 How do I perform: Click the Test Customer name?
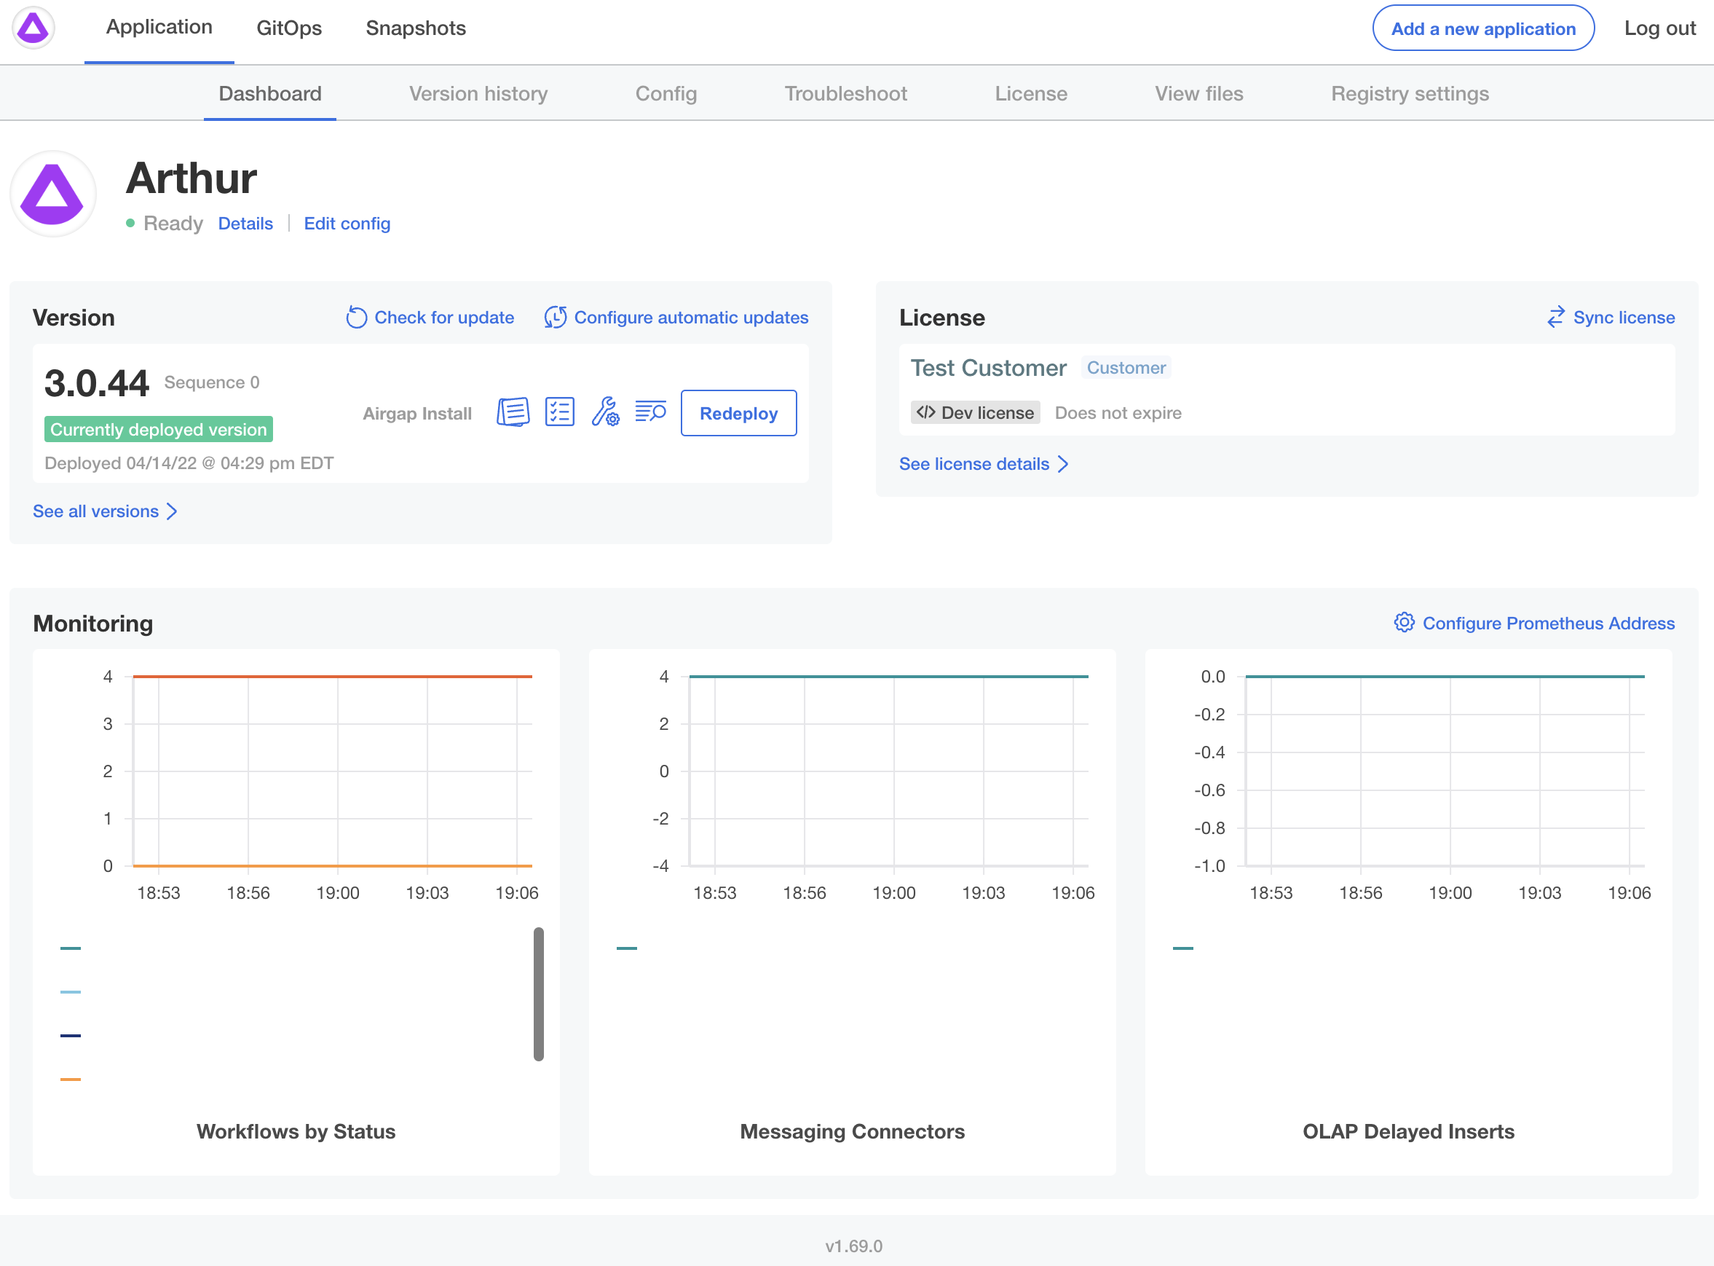coord(988,368)
